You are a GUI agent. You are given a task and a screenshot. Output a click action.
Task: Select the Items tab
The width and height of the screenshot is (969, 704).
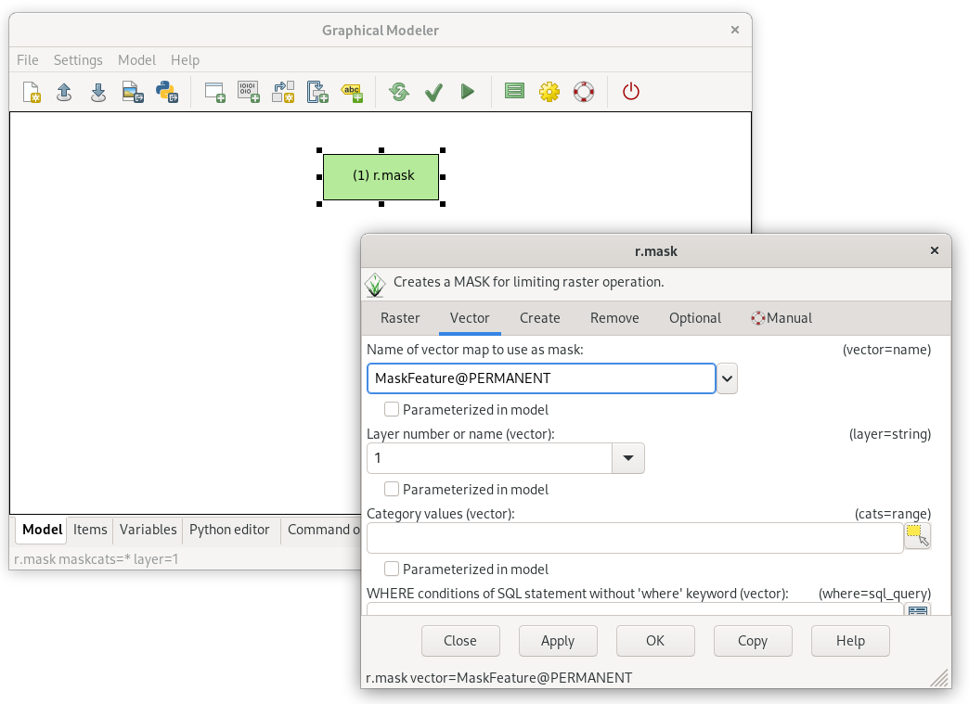tap(90, 530)
